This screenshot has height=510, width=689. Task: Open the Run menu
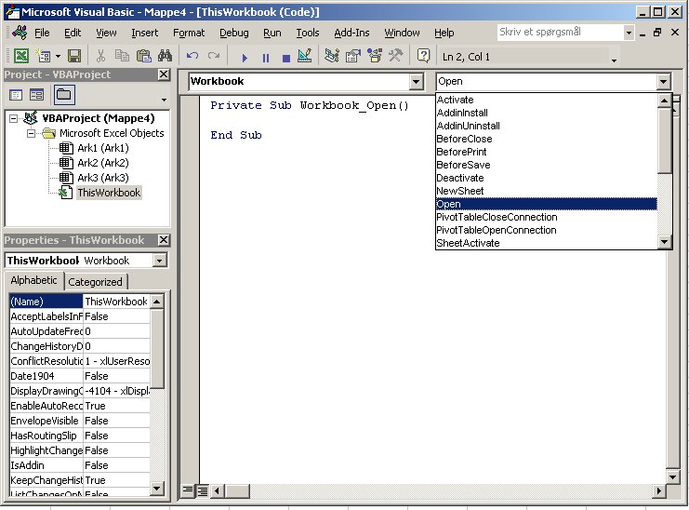[272, 33]
